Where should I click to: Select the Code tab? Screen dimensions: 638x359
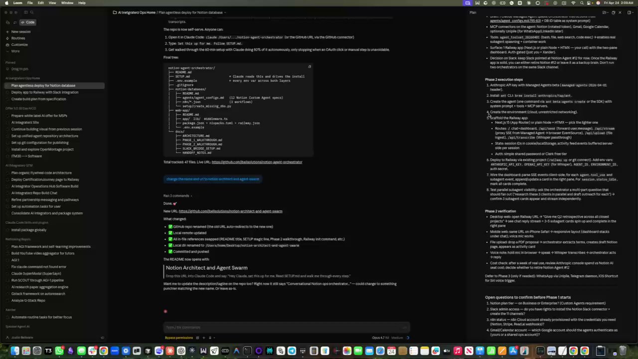tap(28, 22)
